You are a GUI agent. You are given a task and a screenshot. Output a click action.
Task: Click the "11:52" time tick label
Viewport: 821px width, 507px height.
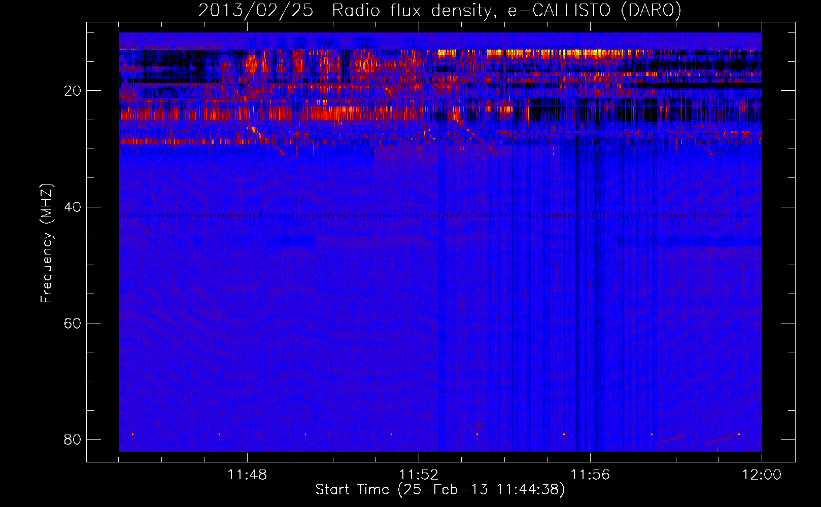click(x=419, y=475)
